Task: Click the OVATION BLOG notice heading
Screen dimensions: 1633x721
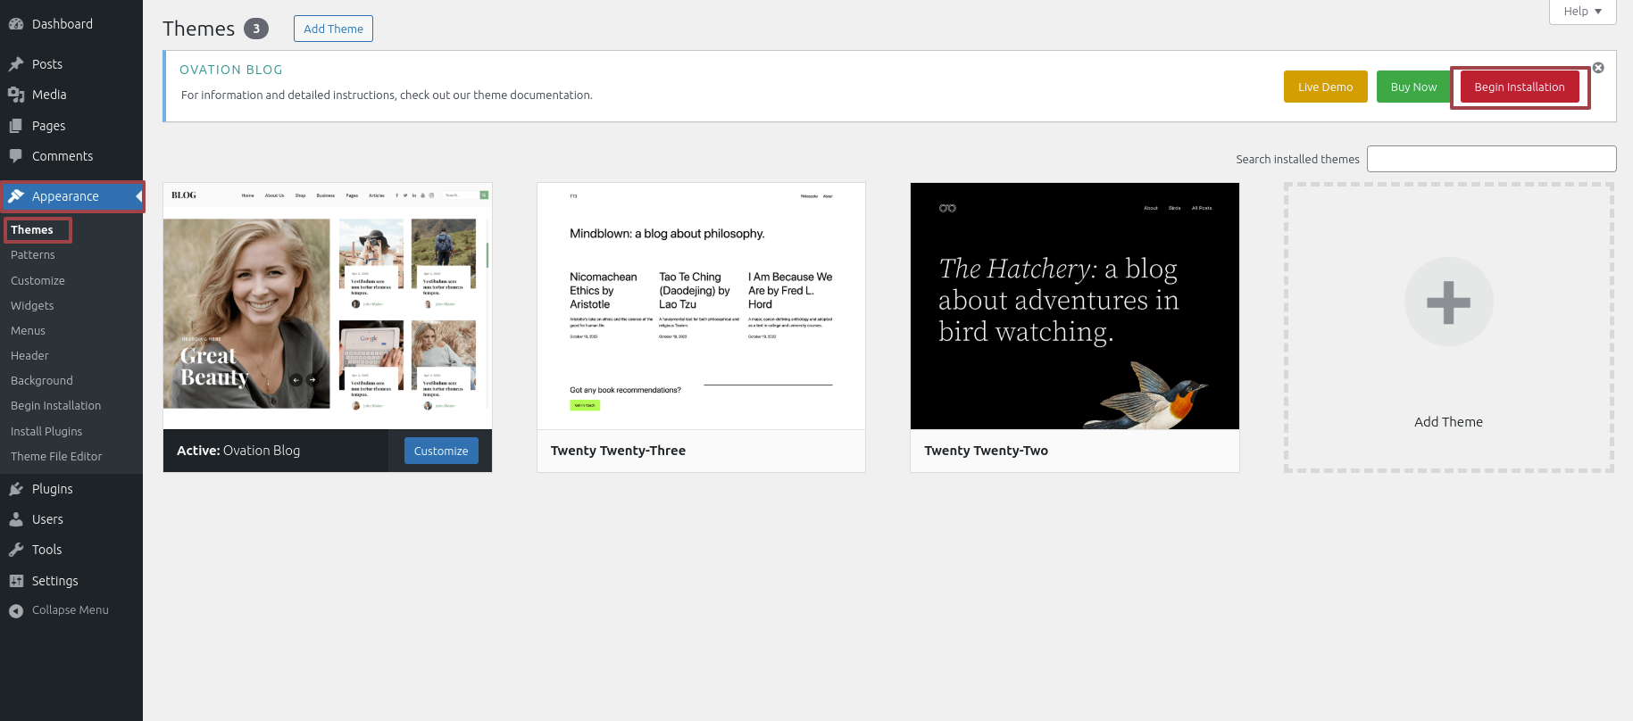Action: pos(231,70)
